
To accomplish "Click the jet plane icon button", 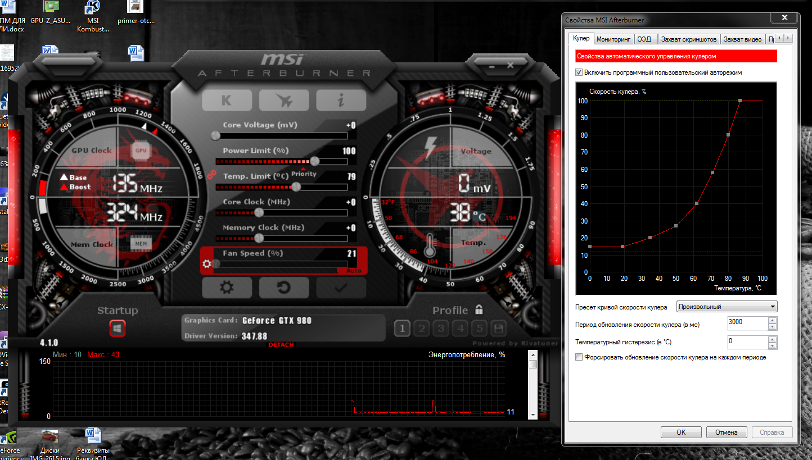I will [284, 101].
